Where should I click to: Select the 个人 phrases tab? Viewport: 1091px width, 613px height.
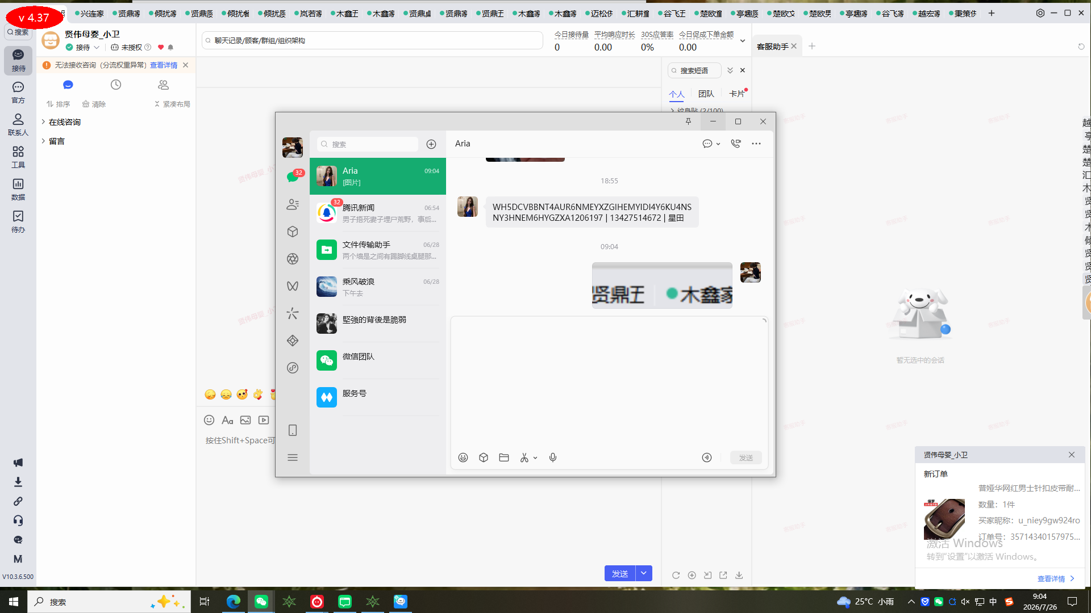(676, 94)
